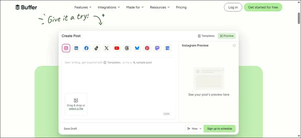Select the Bluesky channel icon
This screenshot has height=138, width=301.
coord(137,48)
